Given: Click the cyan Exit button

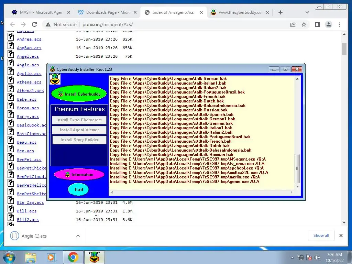Looking at the screenshot, I should click(x=79, y=189).
